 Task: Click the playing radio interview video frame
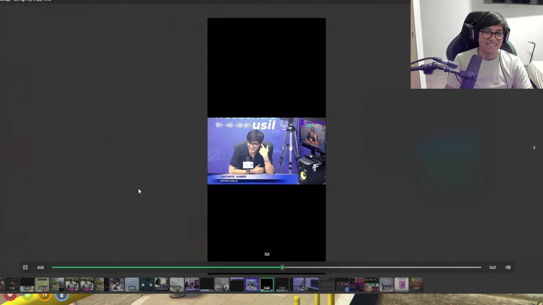266,151
